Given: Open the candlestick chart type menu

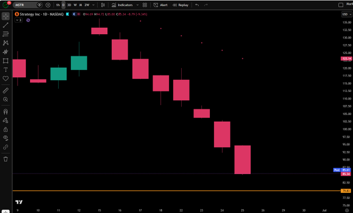Looking at the screenshot, I should [103, 5].
